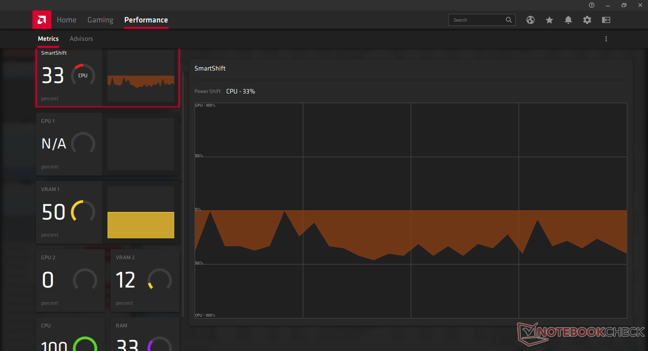Image resolution: width=648 pixels, height=351 pixels.
Task: Select the VRAM 1 metric card
Action: 108,212
